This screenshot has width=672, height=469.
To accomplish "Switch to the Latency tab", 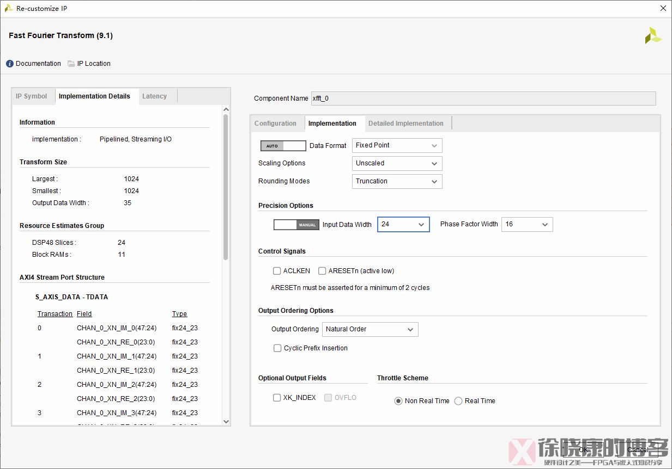I will (154, 96).
